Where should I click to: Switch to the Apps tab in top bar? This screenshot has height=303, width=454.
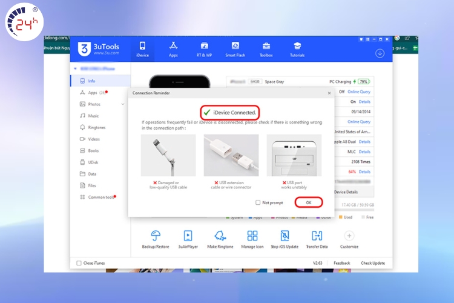pos(173,48)
